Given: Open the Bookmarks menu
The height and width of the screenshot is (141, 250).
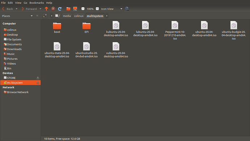Looking at the screenshot, I should [37, 3].
